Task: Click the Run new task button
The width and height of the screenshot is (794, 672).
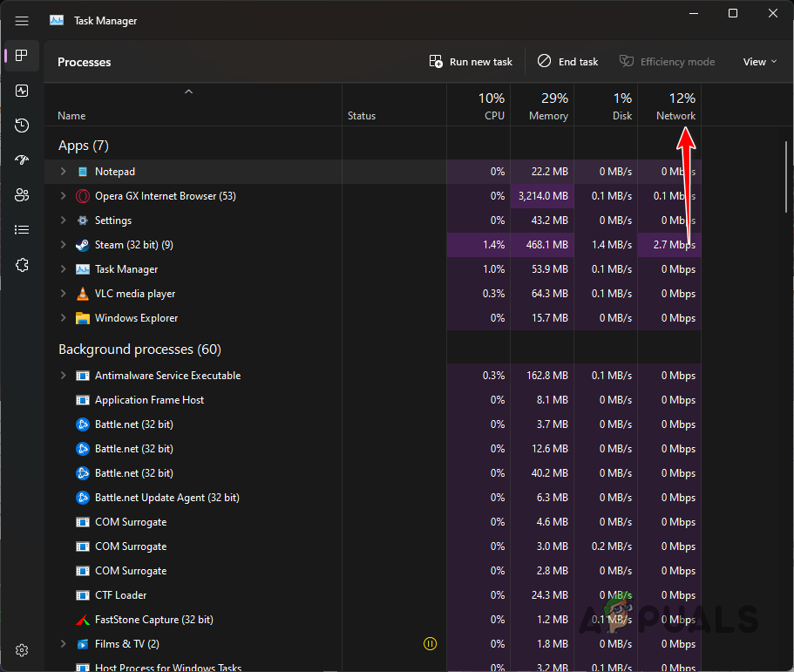Action: tap(471, 61)
